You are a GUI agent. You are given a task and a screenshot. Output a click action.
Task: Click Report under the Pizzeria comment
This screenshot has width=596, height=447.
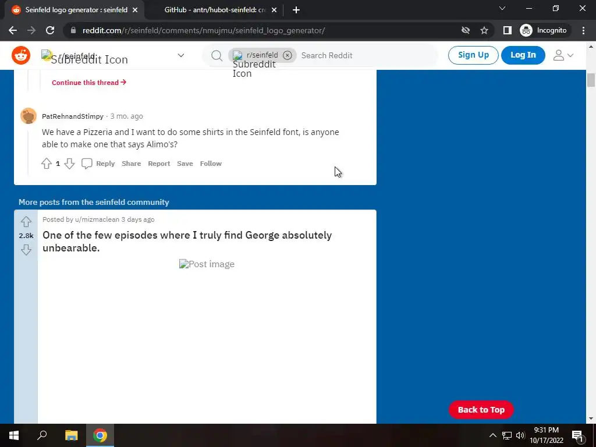pyautogui.click(x=159, y=164)
